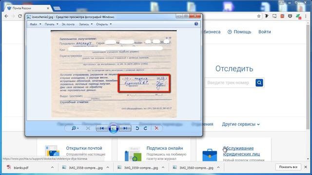Click the Pocket extension icon
The image size is (312, 175).
point(290,16)
